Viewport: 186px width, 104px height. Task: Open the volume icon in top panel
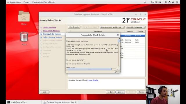[173, 2]
